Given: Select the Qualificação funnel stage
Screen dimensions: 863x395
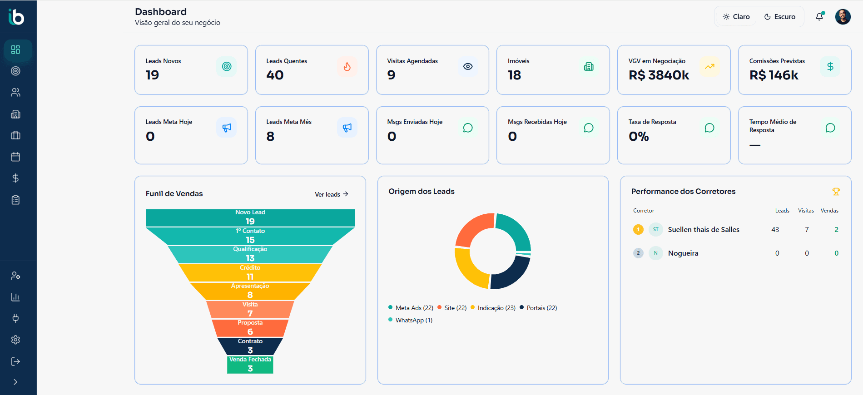Looking at the screenshot, I should pos(250,255).
